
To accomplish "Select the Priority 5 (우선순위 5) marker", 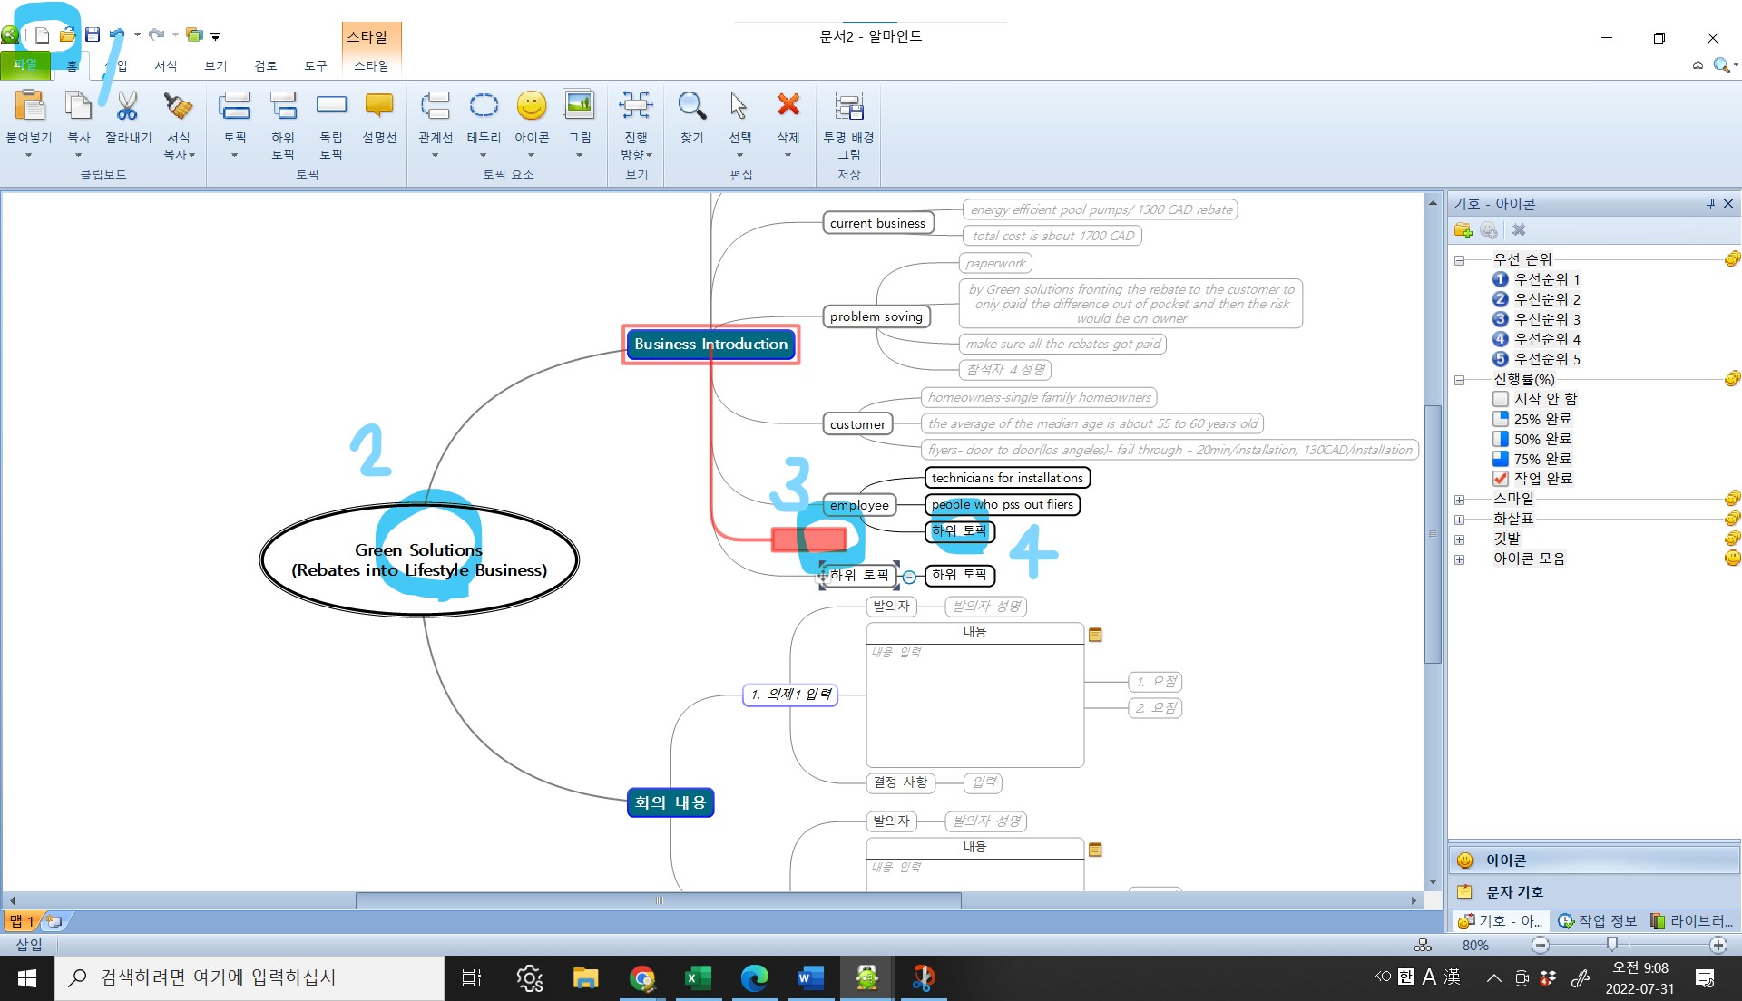I will coord(1536,359).
